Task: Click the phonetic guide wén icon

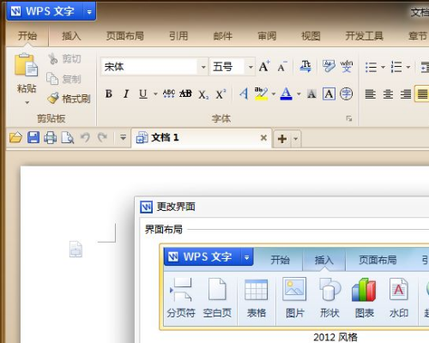Action: 347,66
